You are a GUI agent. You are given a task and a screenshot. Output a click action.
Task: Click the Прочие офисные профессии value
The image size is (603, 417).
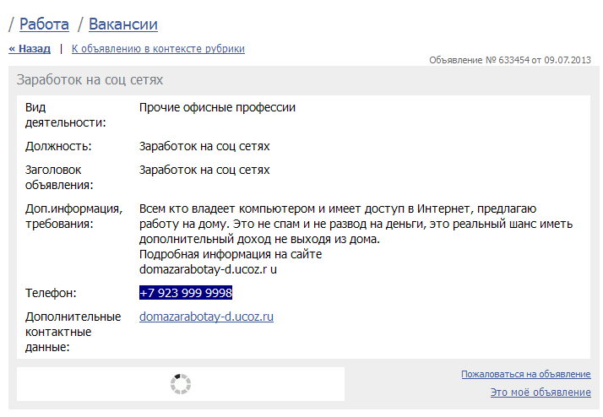pos(217,107)
